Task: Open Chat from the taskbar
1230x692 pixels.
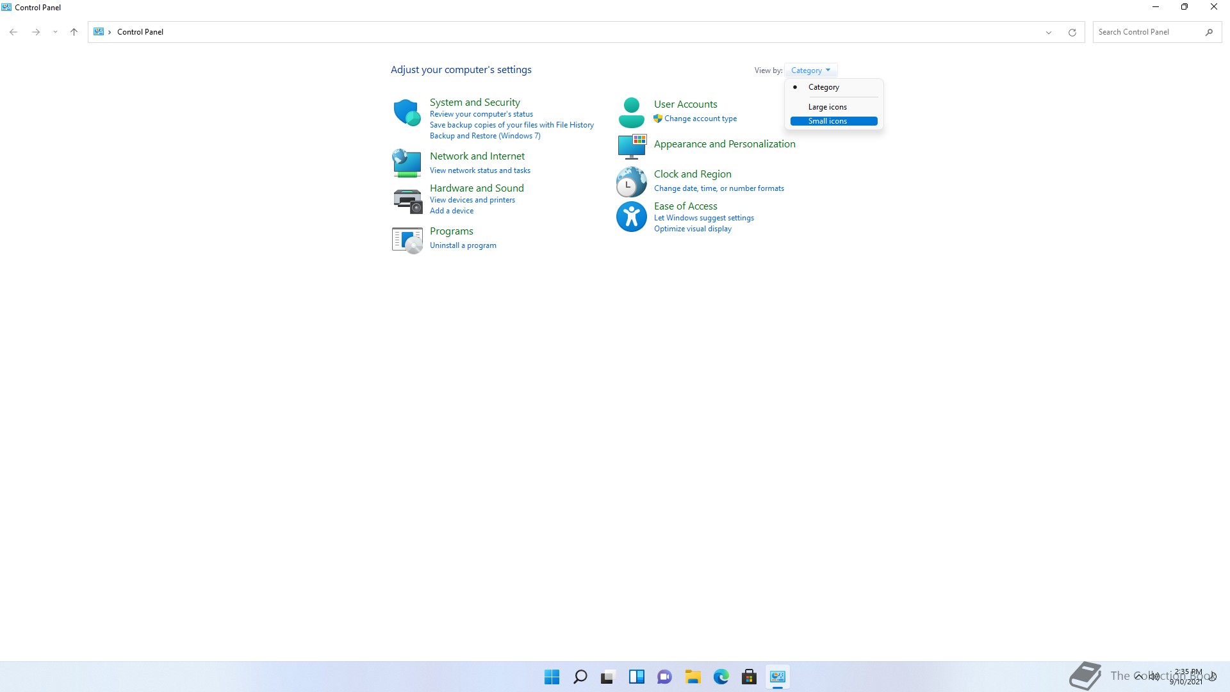Action: click(x=664, y=677)
